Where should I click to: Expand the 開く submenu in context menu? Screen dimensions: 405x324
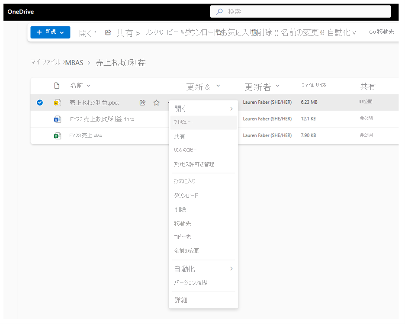(x=231, y=109)
